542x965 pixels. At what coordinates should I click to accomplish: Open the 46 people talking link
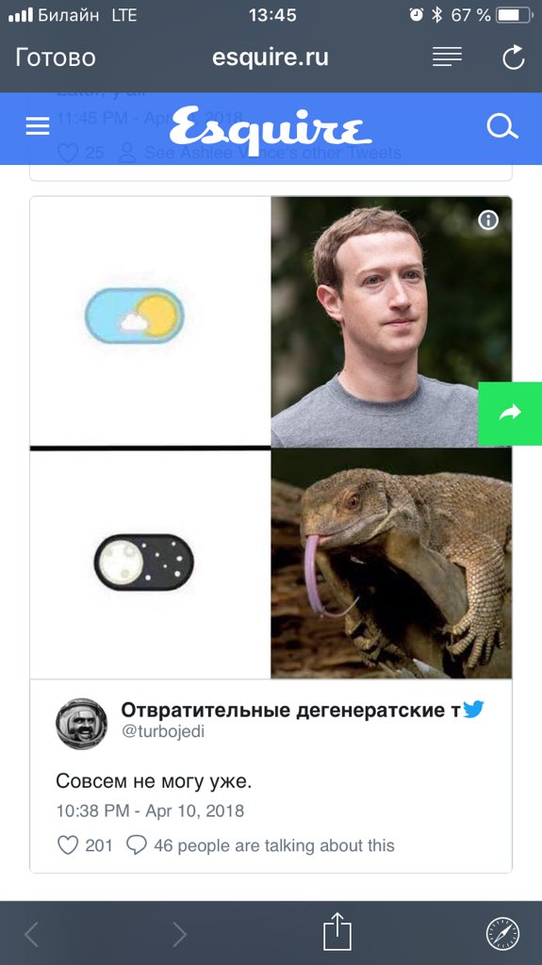[274, 845]
